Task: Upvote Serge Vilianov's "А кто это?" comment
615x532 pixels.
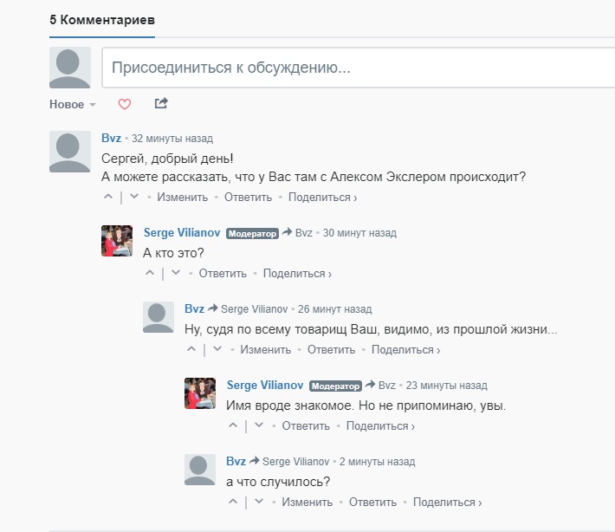Action: pyautogui.click(x=150, y=273)
